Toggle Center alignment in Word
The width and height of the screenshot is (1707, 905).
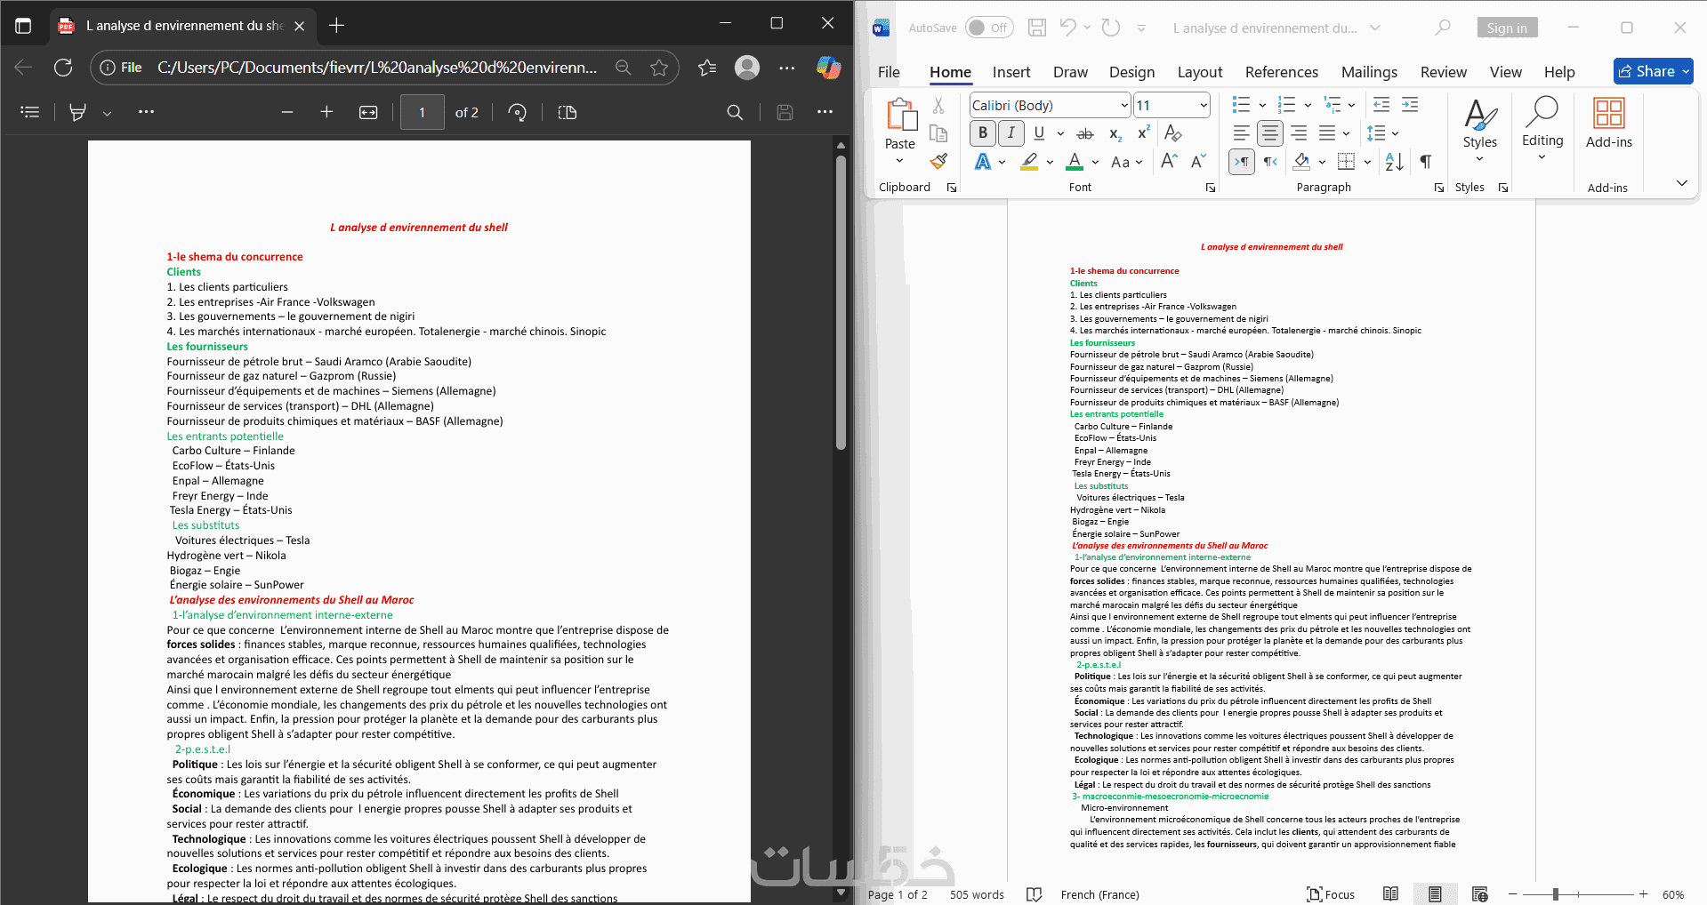click(x=1270, y=133)
